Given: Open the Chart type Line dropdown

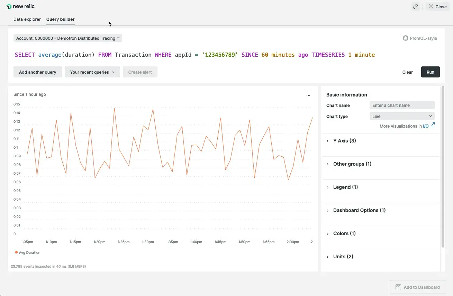Looking at the screenshot, I should click(402, 117).
